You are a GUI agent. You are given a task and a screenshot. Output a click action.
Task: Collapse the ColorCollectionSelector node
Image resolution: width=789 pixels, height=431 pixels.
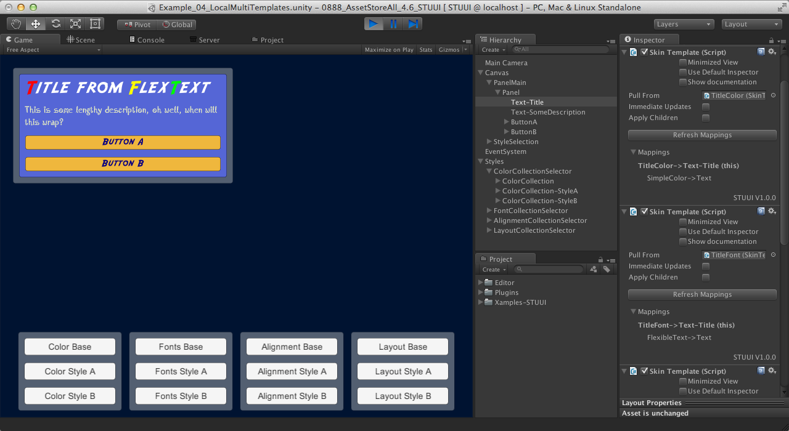[489, 171]
